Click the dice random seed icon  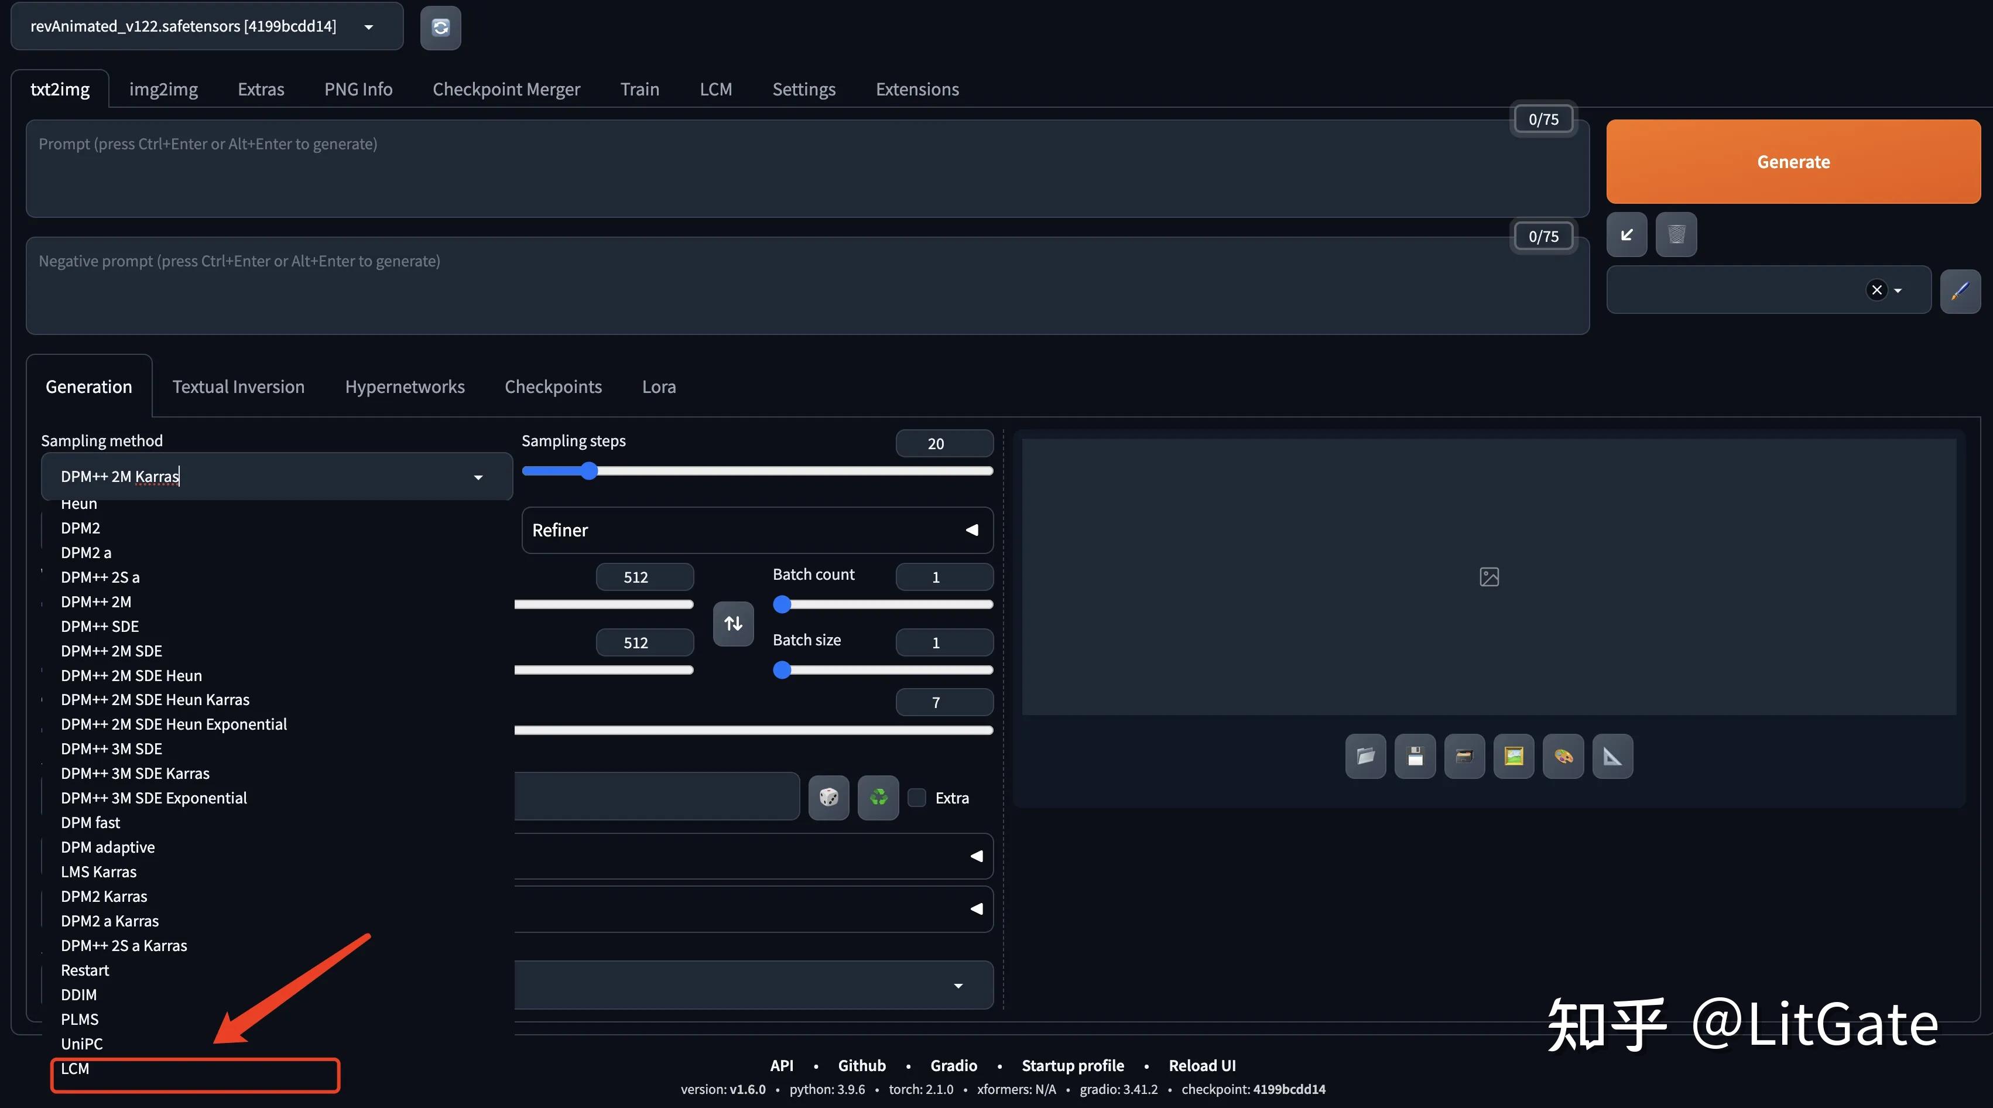(x=828, y=797)
